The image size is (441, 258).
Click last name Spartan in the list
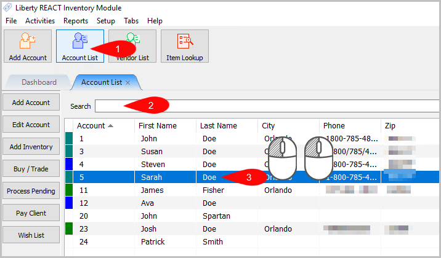tap(216, 216)
